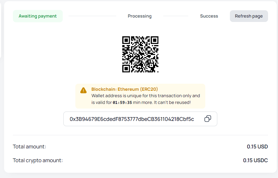Image resolution: width=278 pixels, height=178 pixels.
Task: Select the Success step label
Action: pyautogui.click(x=209, y=16)
